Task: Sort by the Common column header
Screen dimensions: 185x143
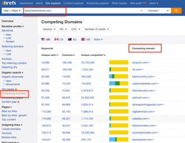Action: [68, 55]
